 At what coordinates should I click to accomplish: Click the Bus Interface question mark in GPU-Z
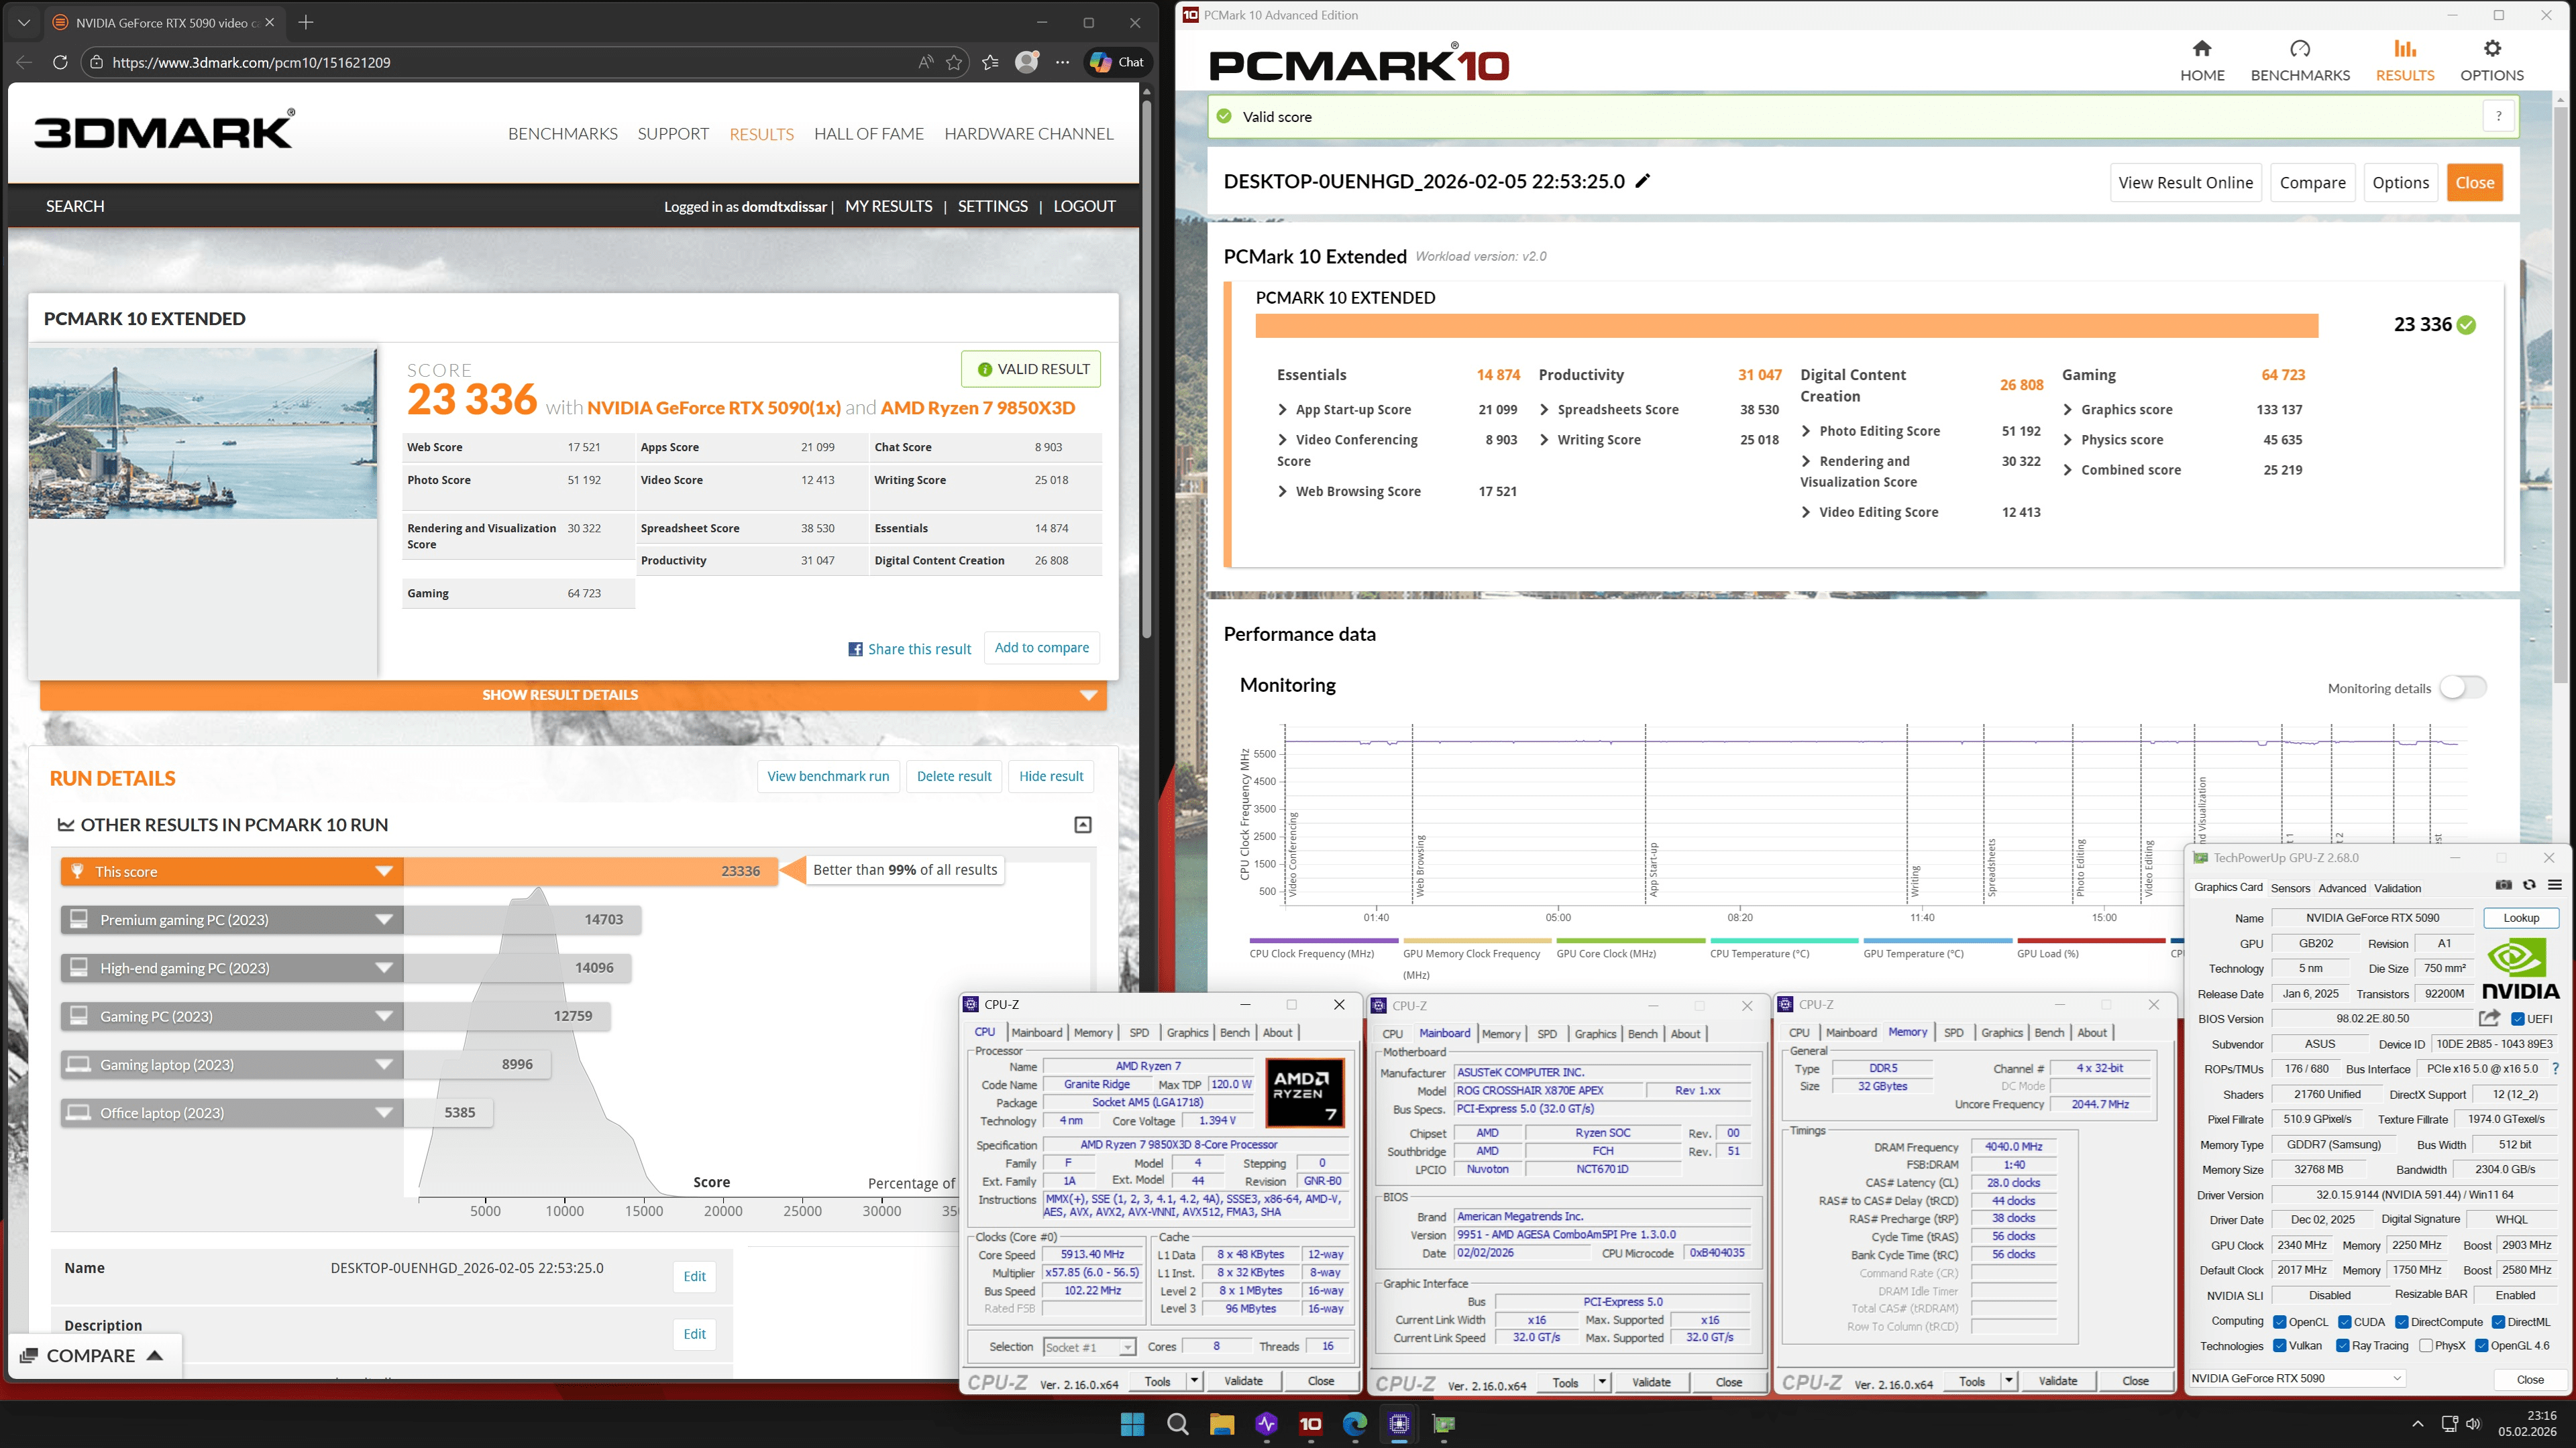(x=2555, y=1069)
